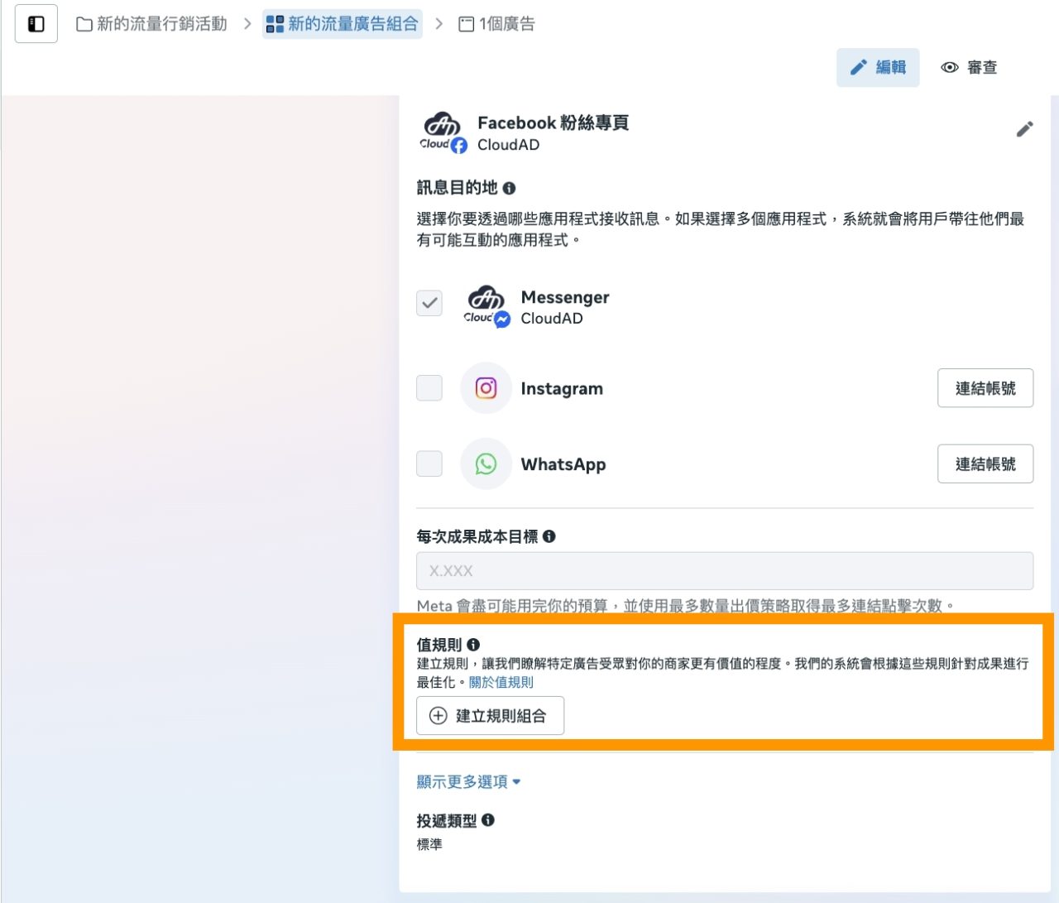Show info tooltip for 值規則
1059x903 pixels.
tap(473, 644)
